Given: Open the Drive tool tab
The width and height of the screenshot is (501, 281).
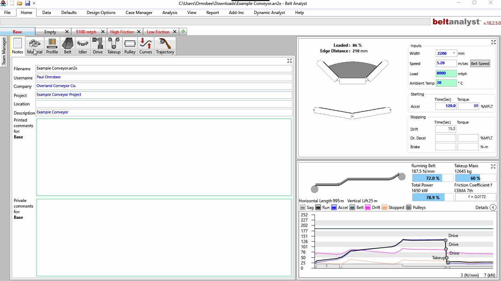Looking at the screenshot, I should click(98, 46).
